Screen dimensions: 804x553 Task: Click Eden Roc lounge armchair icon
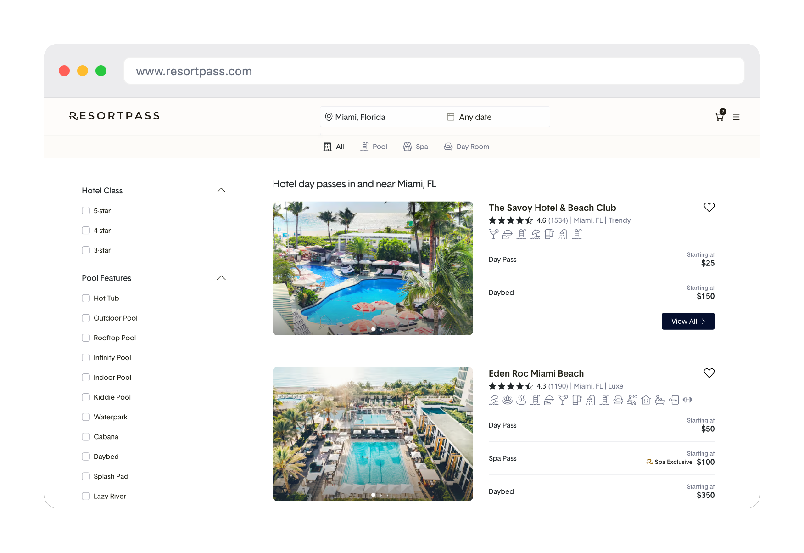[619, 400]
